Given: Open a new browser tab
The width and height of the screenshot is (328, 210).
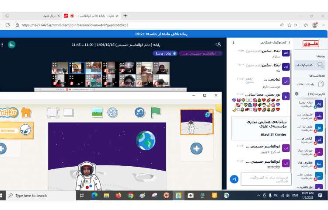Looking at the screenshot, I should click(125, 16).
